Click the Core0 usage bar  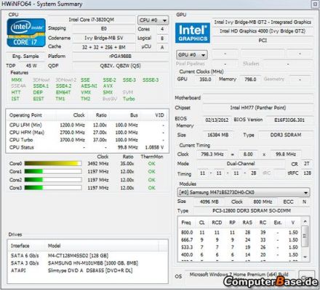pos(53,164)
